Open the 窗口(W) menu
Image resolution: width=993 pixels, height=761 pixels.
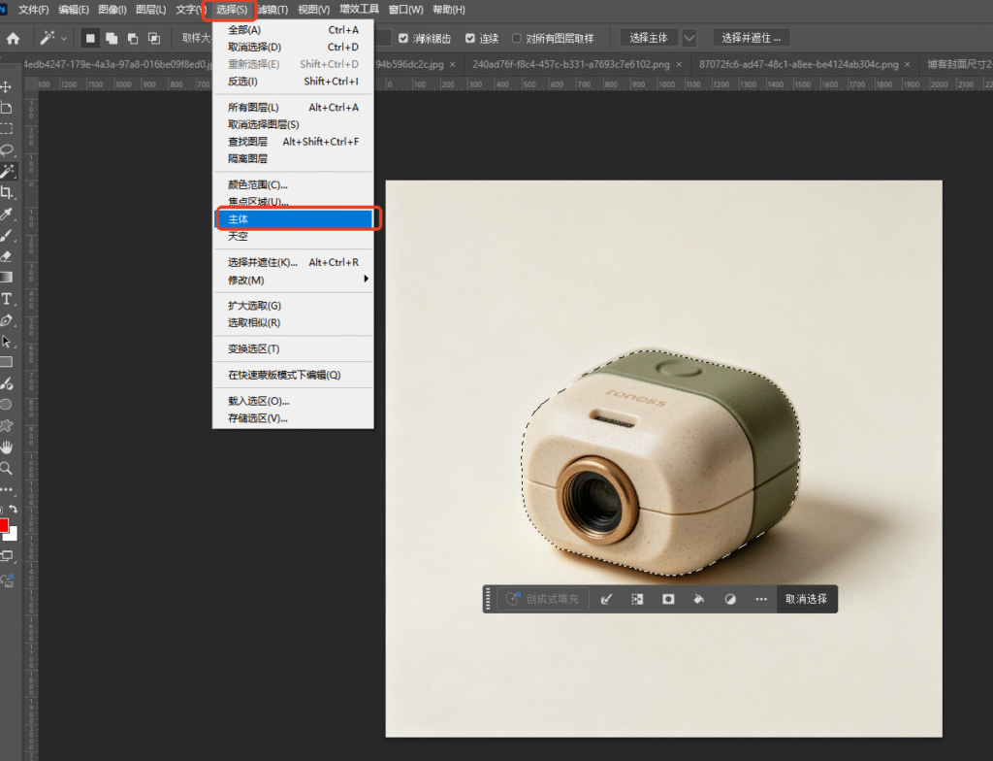tap(405, 10)
